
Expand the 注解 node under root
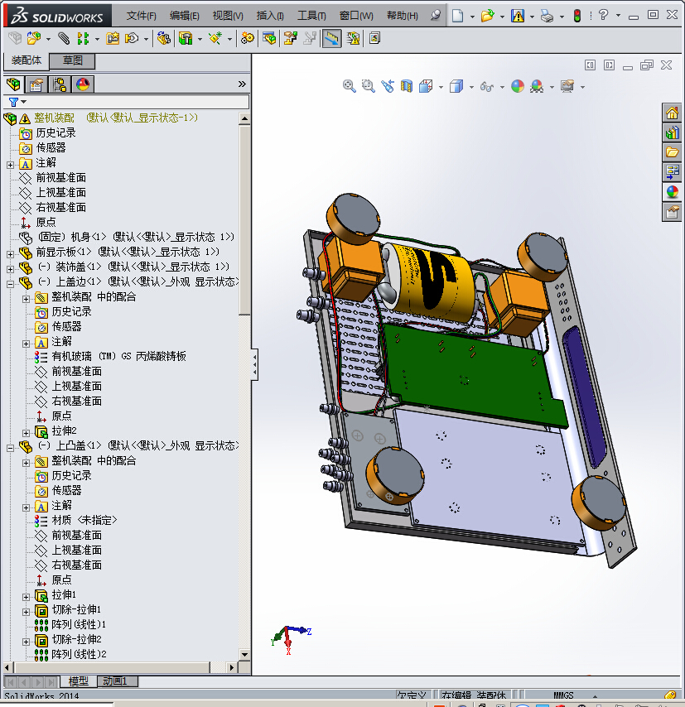coord(11,165)
